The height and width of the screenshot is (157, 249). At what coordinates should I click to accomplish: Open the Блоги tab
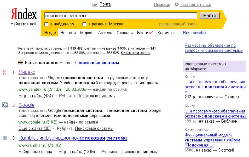click(143, 33)
